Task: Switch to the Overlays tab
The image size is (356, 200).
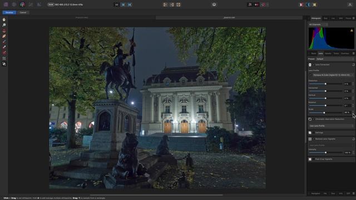Action: click(345, 53)
